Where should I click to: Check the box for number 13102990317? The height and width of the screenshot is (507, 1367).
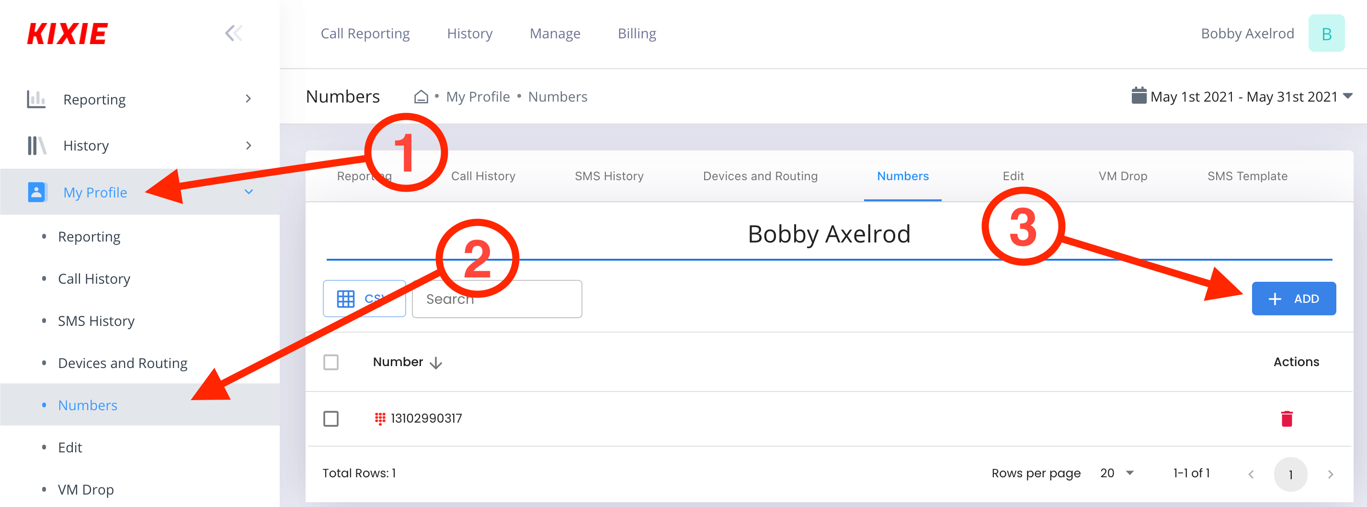tap(331, 419)
